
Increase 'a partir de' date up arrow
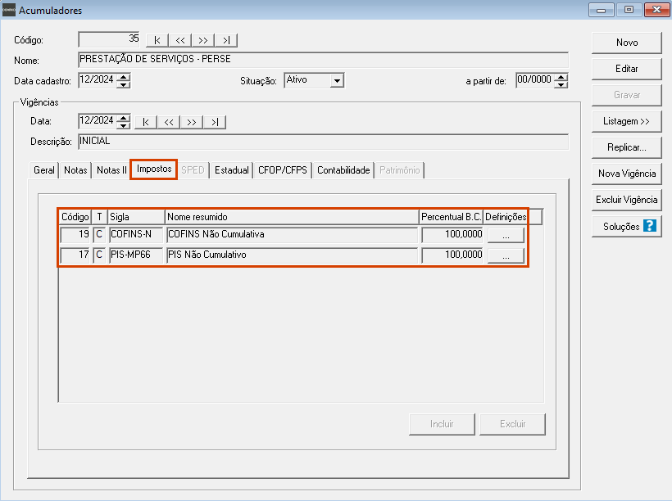click(561, 77)
